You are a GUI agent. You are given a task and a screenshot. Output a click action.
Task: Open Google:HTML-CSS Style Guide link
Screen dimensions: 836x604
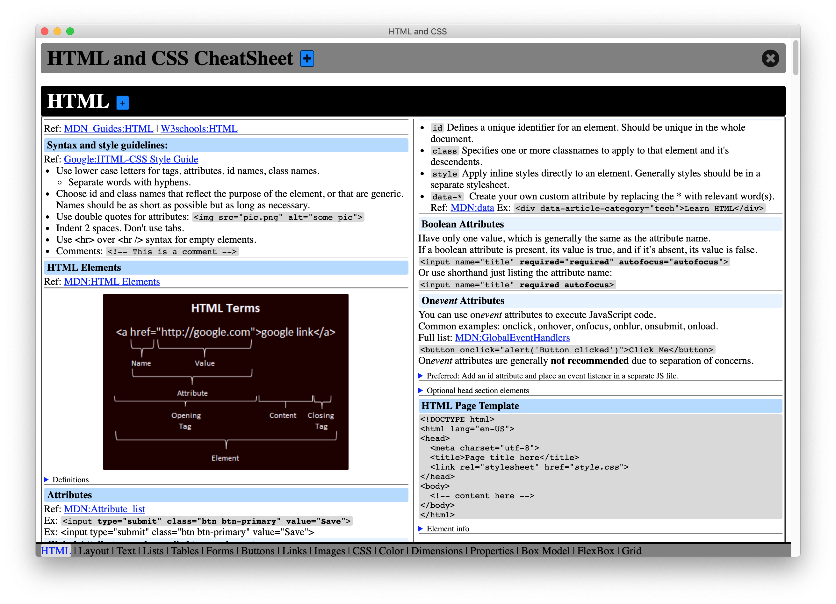131,159
